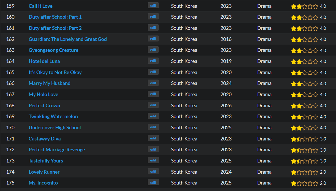Image resolution: width=336 pixels, height=191 pixels.
Task: Click the 3.0 score for Tastefully Yours
Action: click(323, 161)
